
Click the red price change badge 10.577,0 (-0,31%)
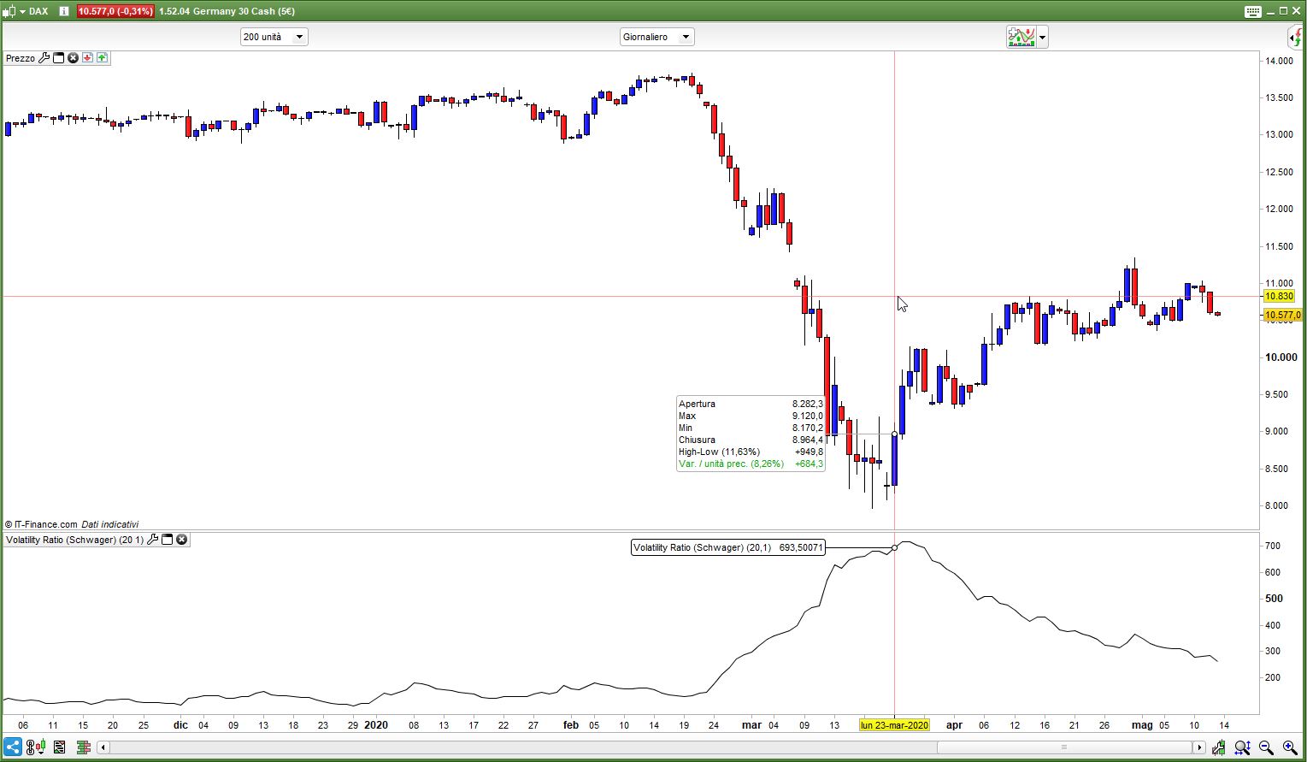point(115,11)
